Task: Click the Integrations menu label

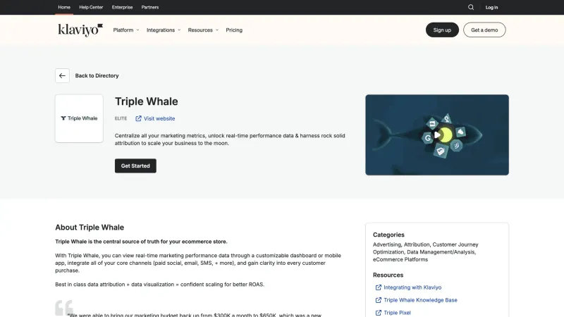Action: pos(161,30)
